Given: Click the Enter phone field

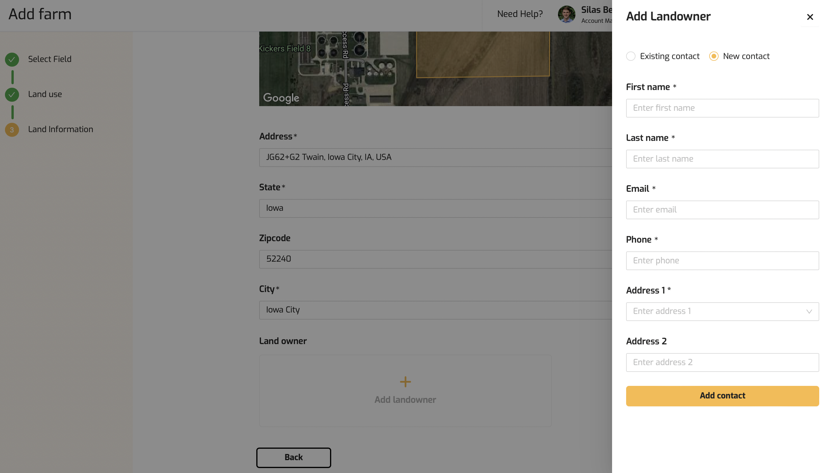Looking at the screenshot, I should coord(722,260).
